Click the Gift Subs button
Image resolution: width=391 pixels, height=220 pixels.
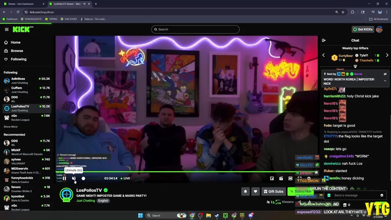(273, 192)
